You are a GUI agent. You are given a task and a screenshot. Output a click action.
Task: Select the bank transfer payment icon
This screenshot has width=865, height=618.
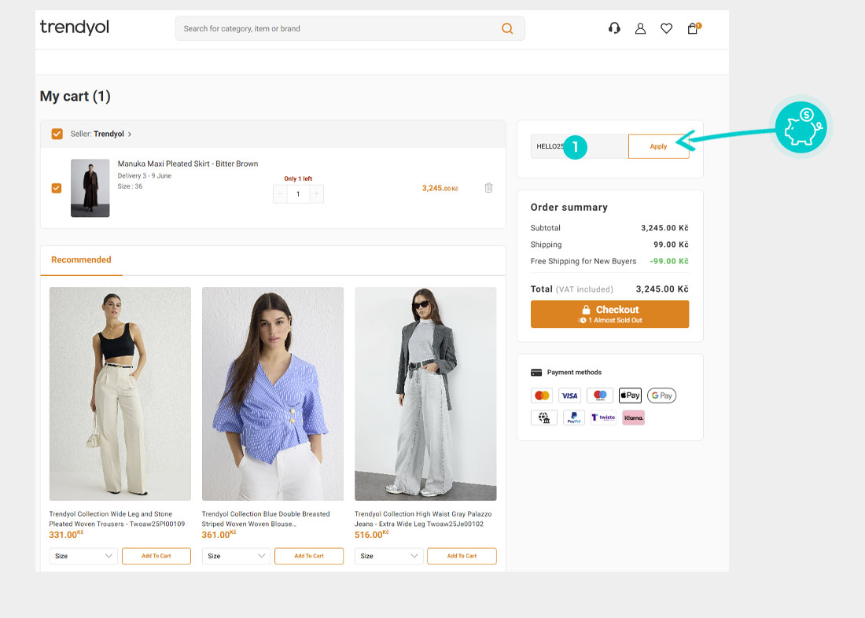pos(544,418)
